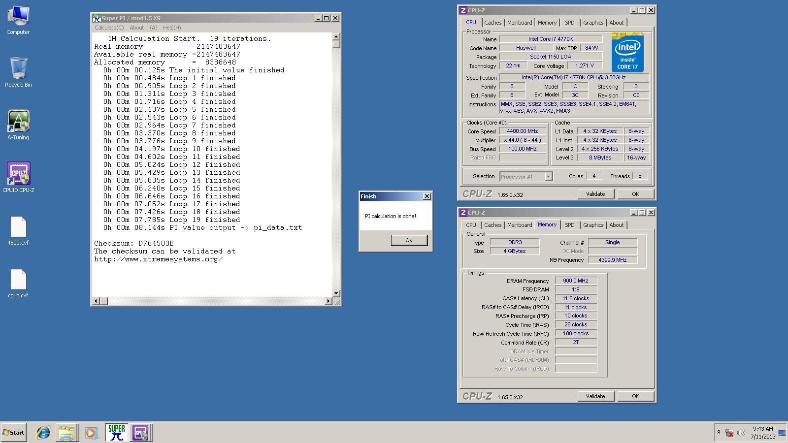Select Graphics tab in upper CPU-Z window
This screenshot has width=788, height=443.
(593, 23)
